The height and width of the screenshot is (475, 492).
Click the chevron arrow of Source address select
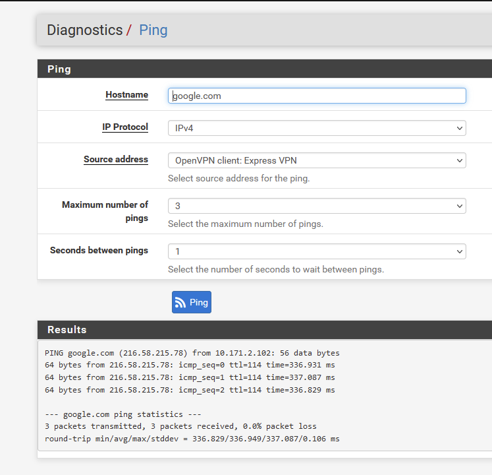pyautogui.click(x=459, y=160)
